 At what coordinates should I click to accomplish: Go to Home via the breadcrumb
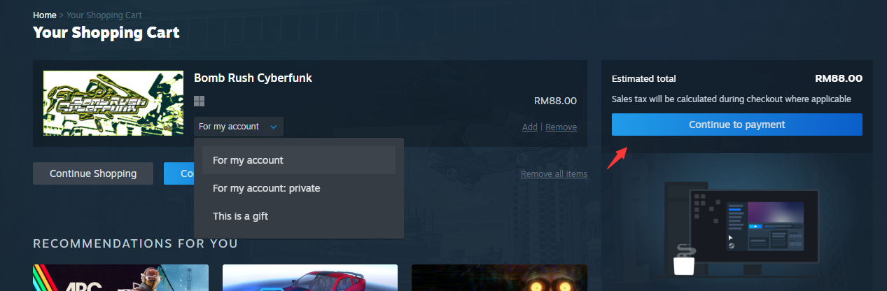click(x=45, y=15)
